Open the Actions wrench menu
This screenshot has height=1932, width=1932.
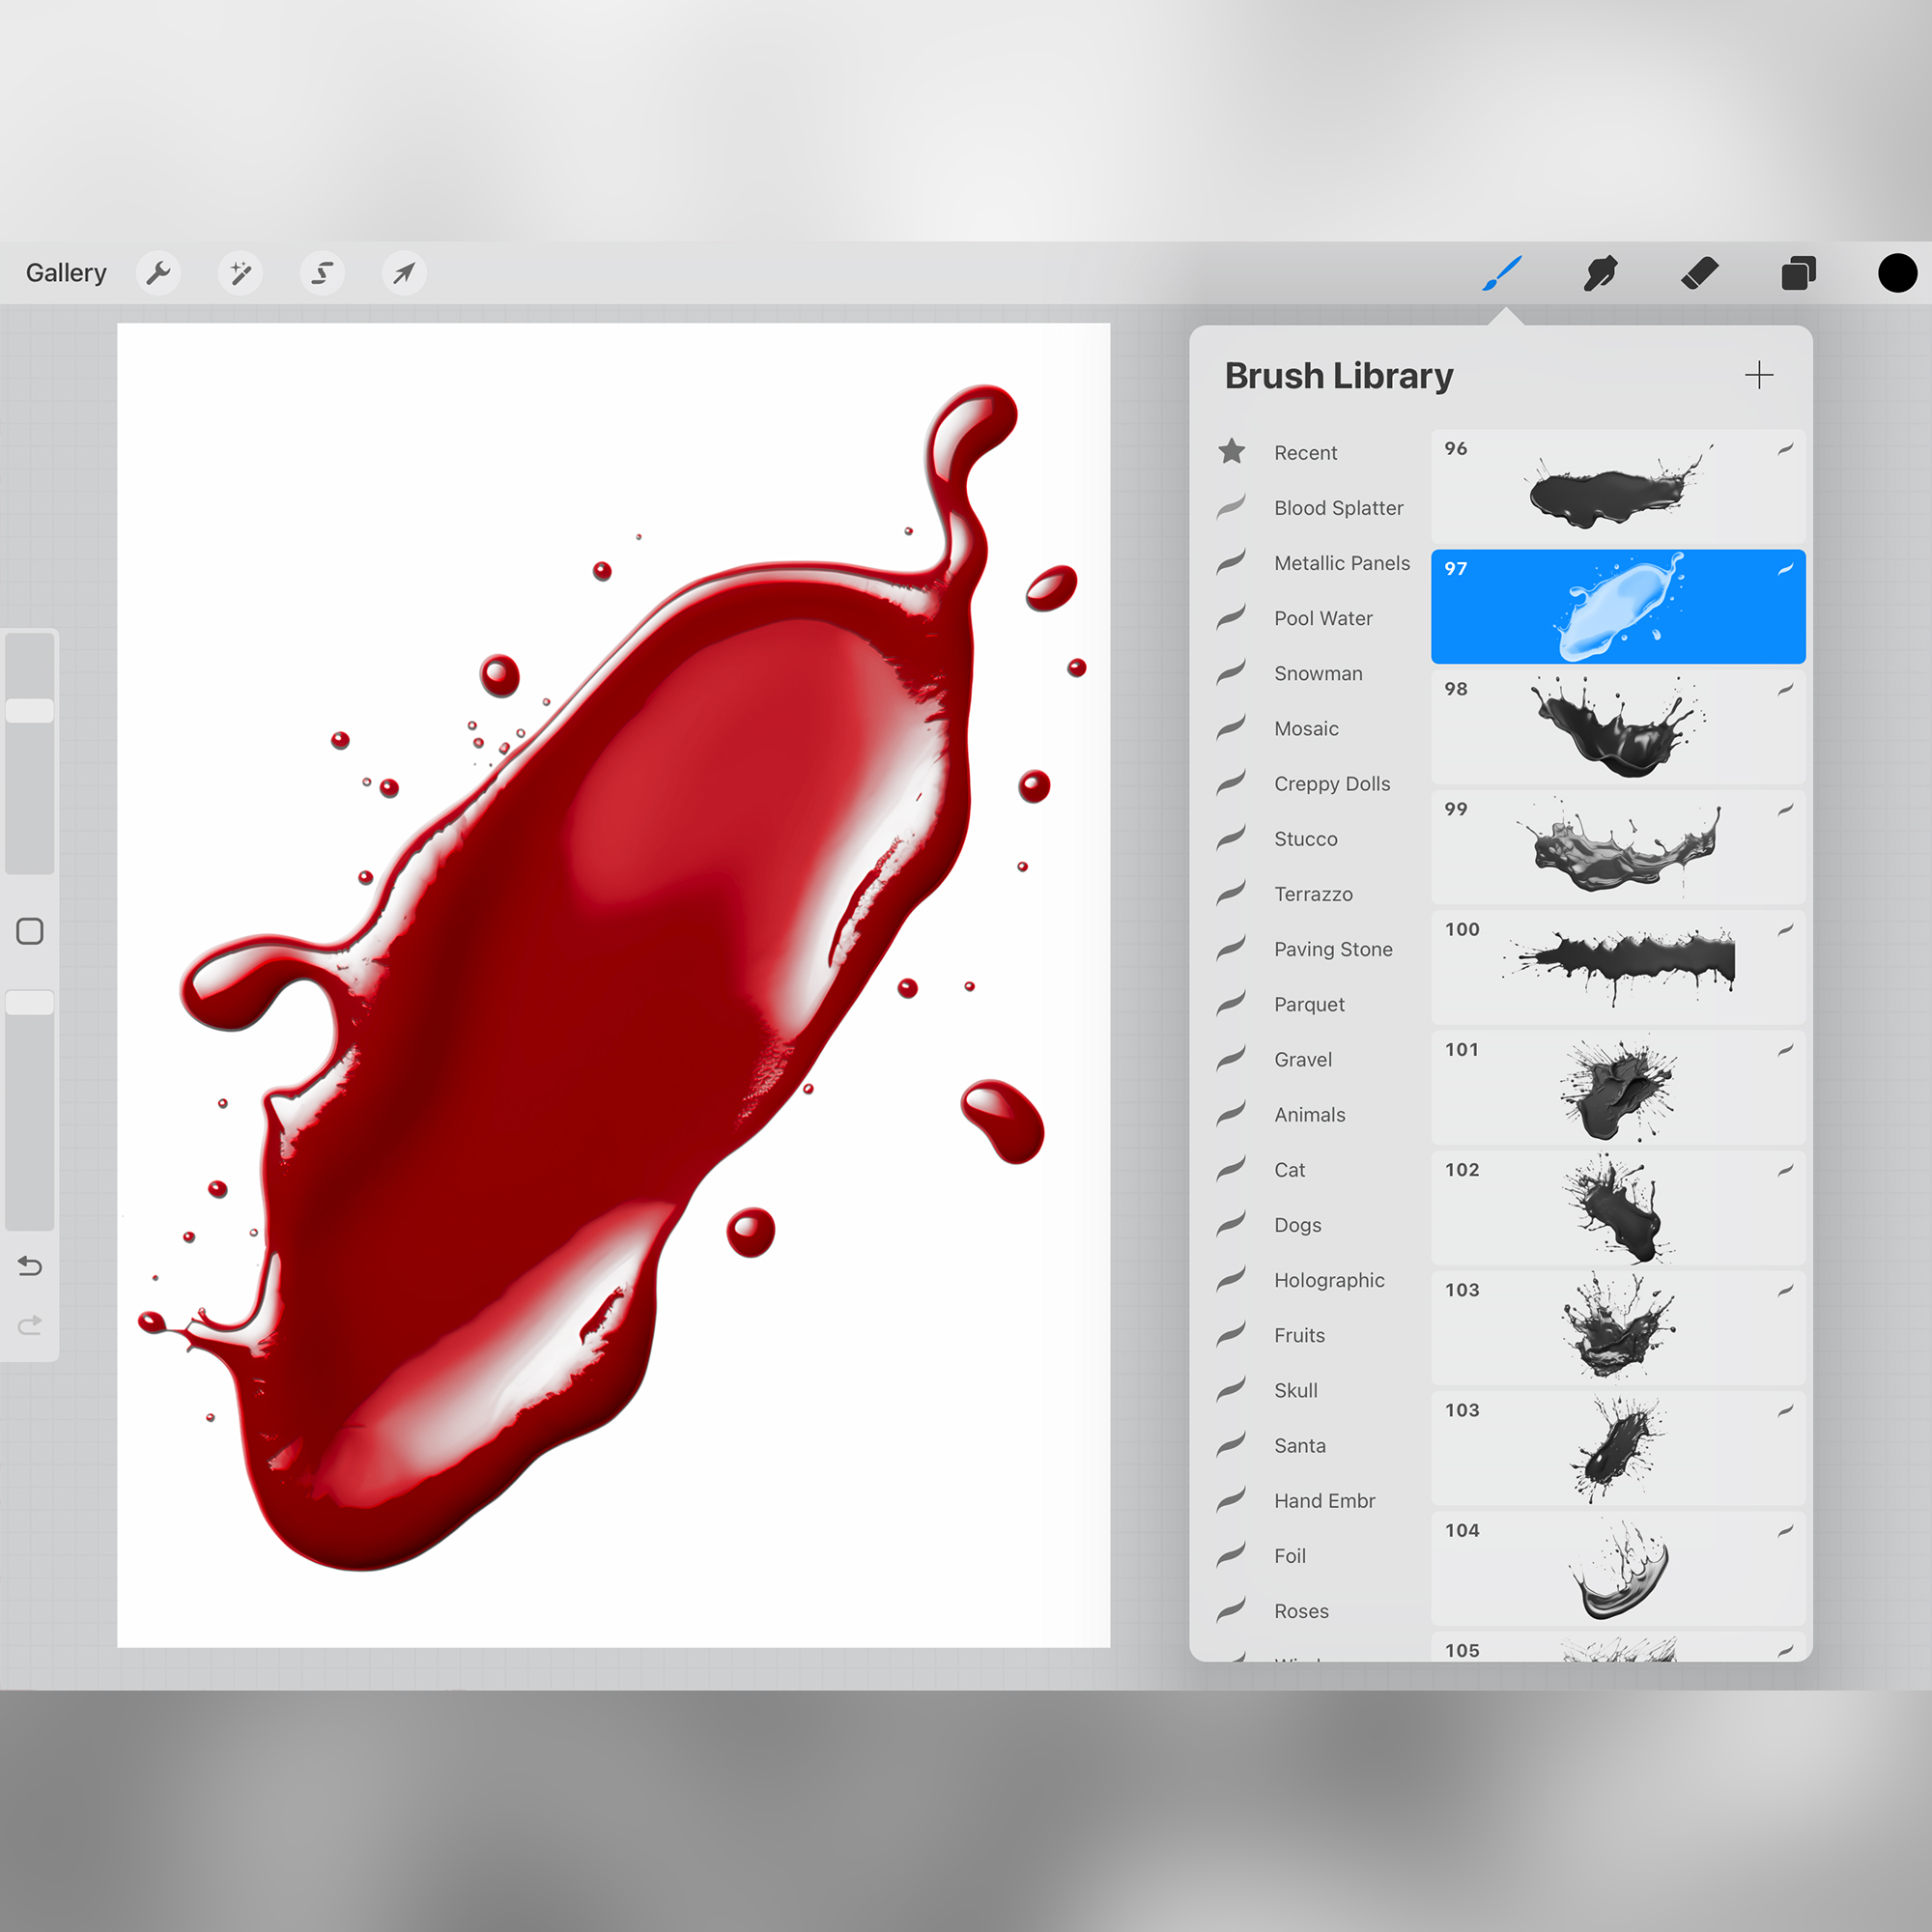click(158, 273)
